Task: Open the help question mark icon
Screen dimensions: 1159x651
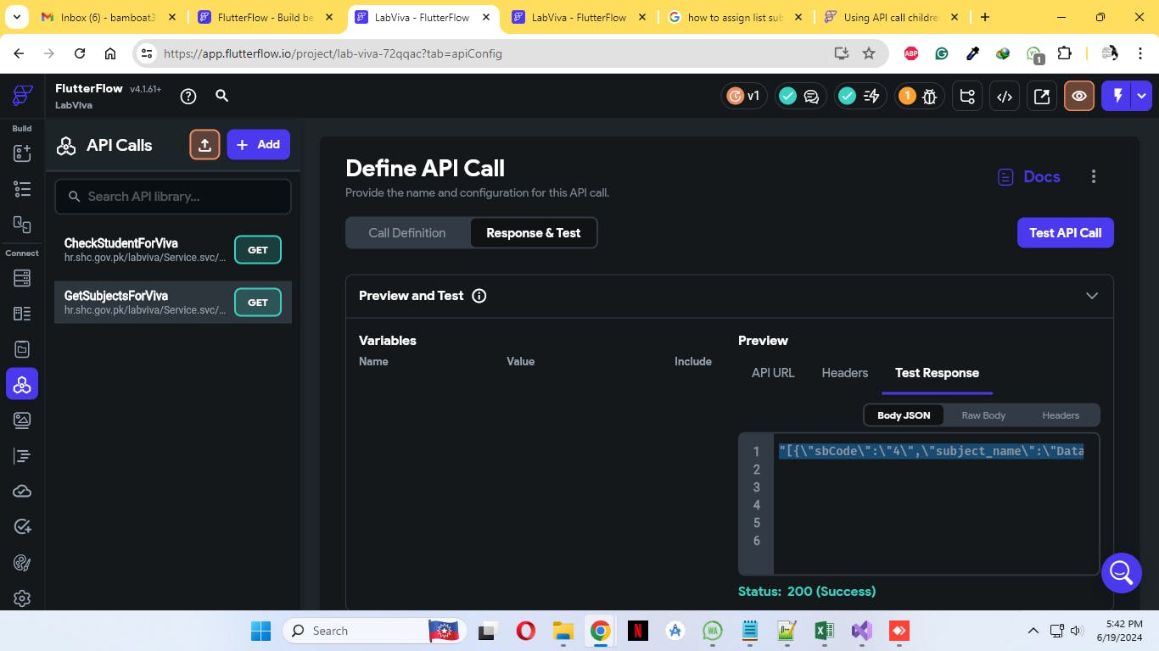Action: tap(188, 97)
